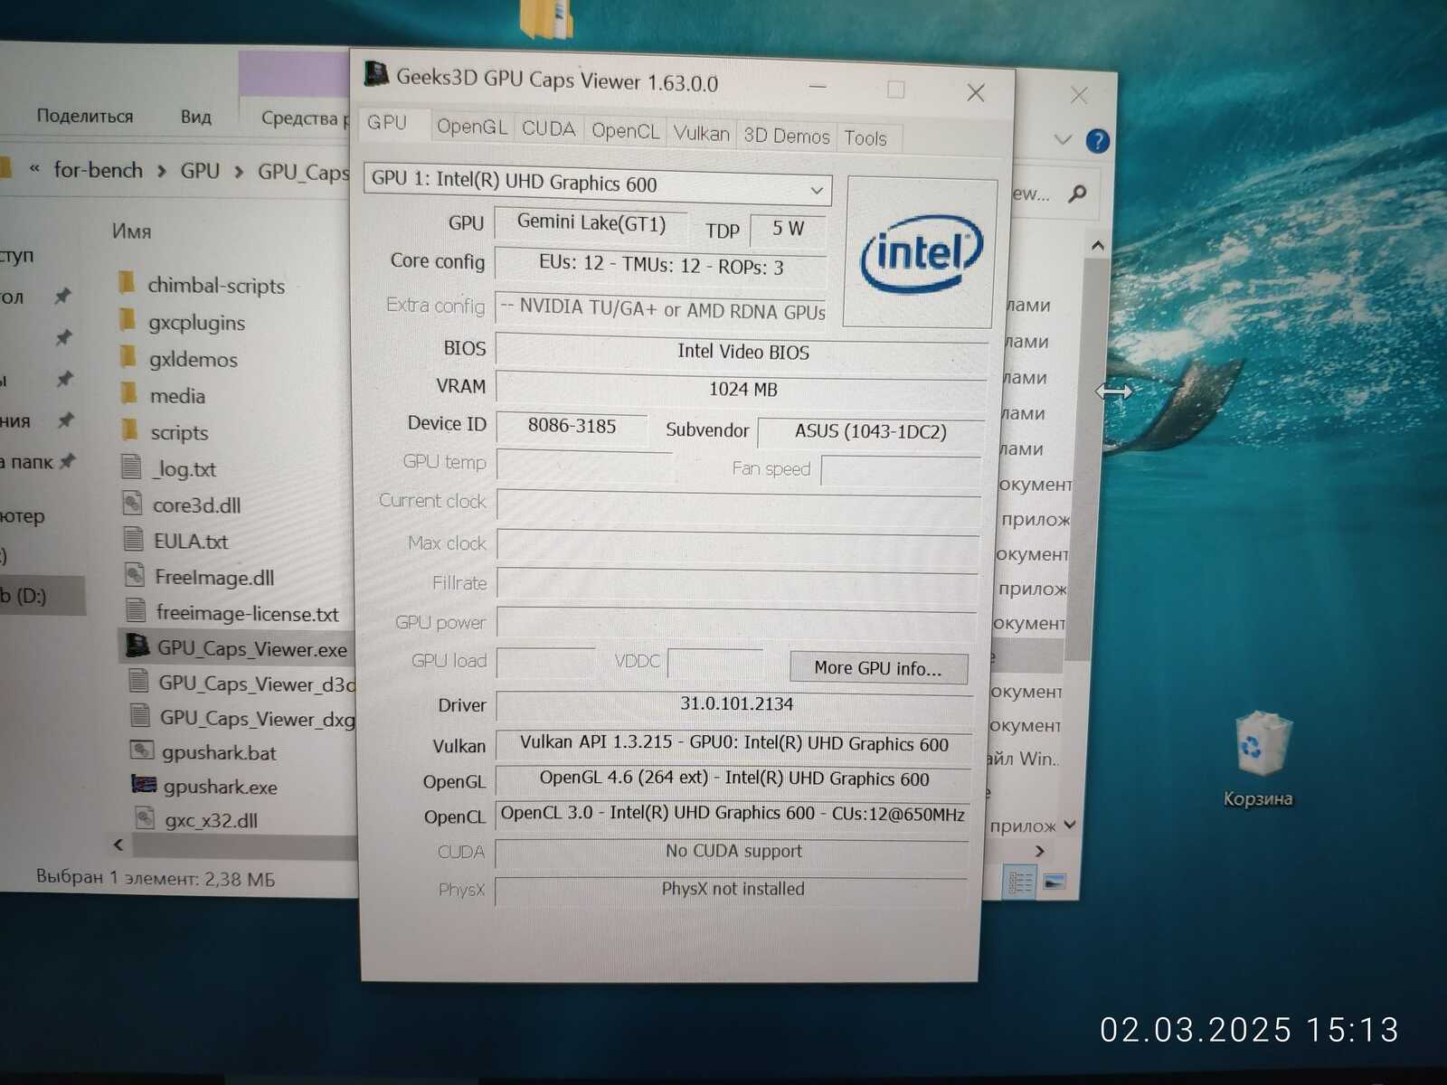
Task: Open the chimbal-scripts folder icon
Action: click(127, 283)
